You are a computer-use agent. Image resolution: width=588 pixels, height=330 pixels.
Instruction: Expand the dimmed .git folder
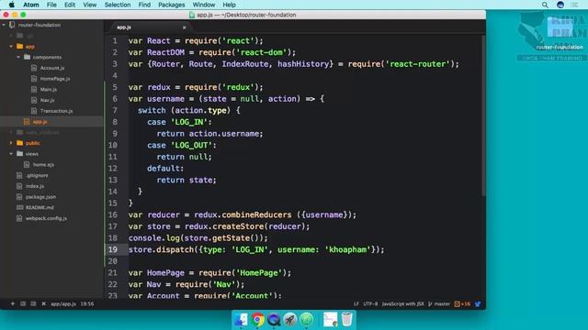pos(11,36)
